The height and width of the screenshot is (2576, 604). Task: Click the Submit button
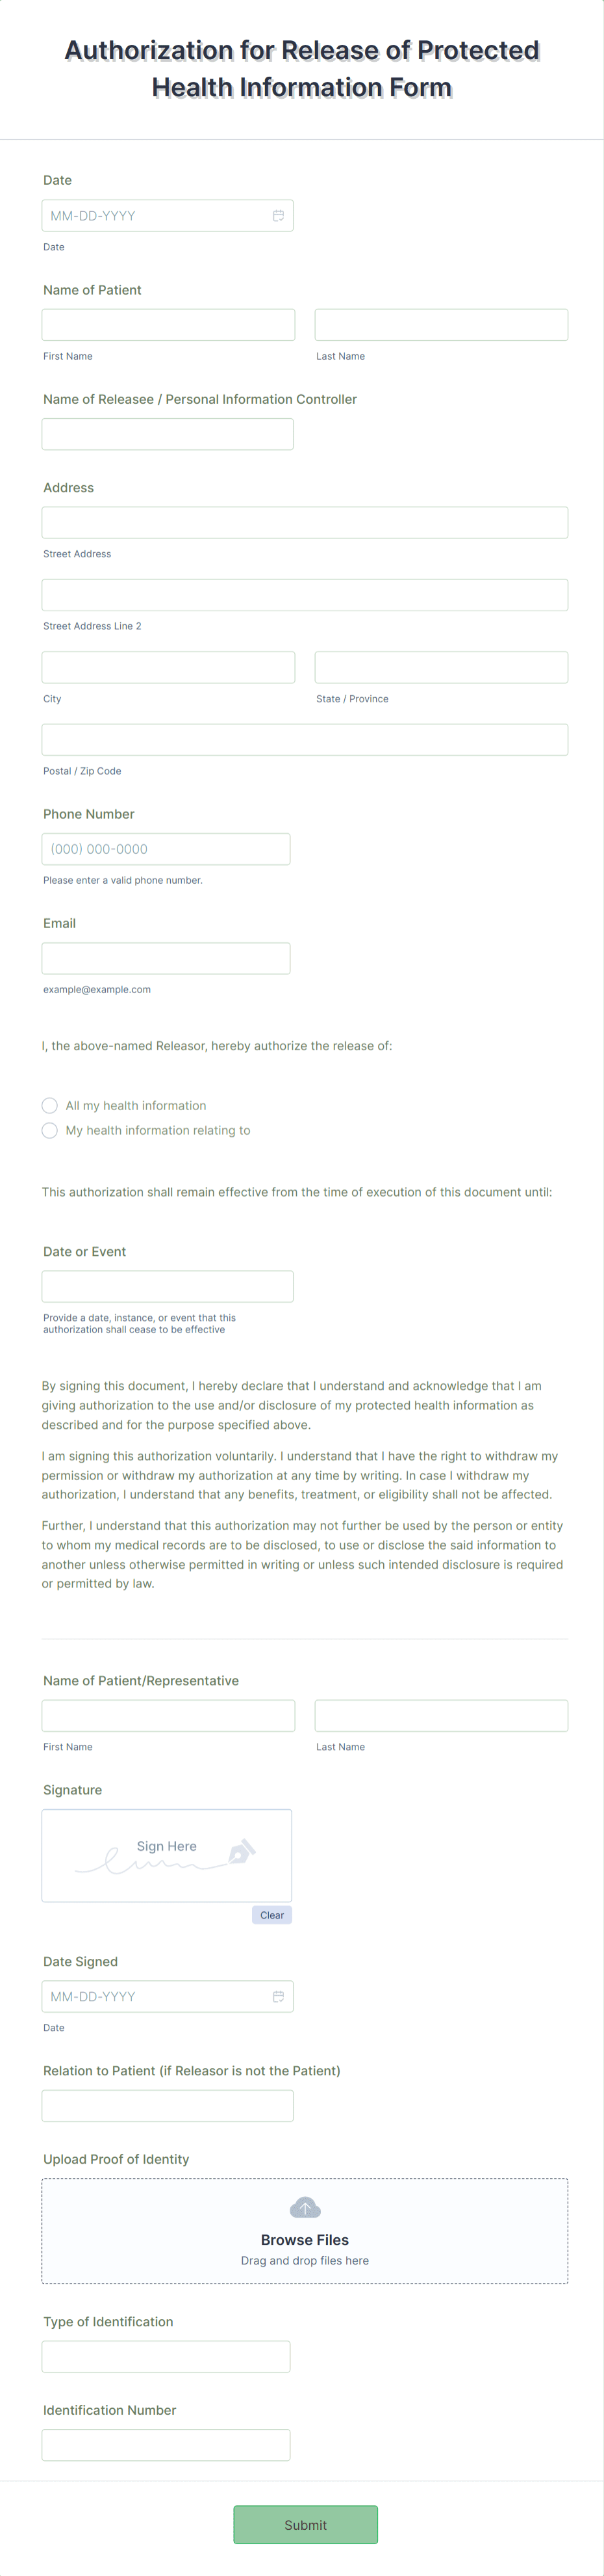pyautogui.click(x=305, y=2524)
